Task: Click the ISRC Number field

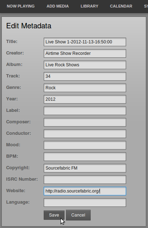Action: coord(85,180)
